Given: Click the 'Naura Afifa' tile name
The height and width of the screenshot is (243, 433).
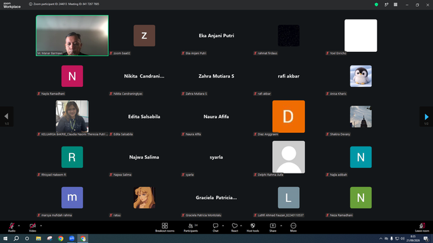Looking at the screenshot, I should (x=216, y=117).
